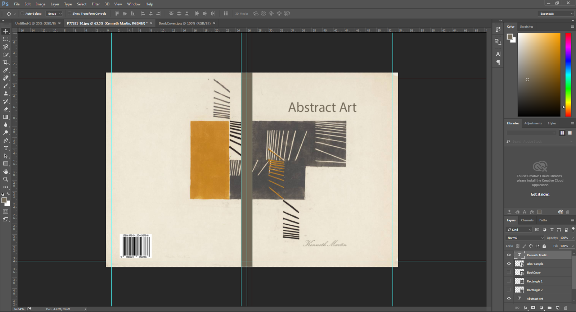Viewport: 576px width, 312px height.
Task: Enable the Auto-Select checkbox
Action: (x=22, y=14)
